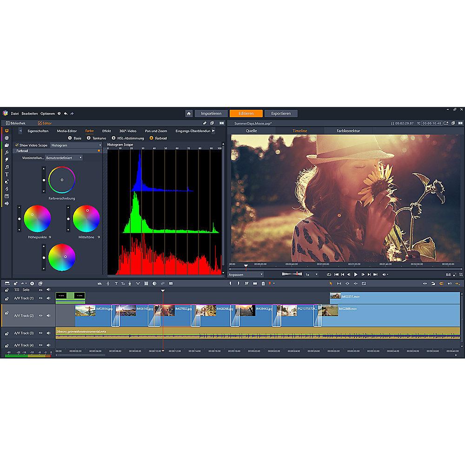Viewport: 465px width, 465px height.
Task: Open the effects (fx) sidebar category
Action: (x=7, y=153)
